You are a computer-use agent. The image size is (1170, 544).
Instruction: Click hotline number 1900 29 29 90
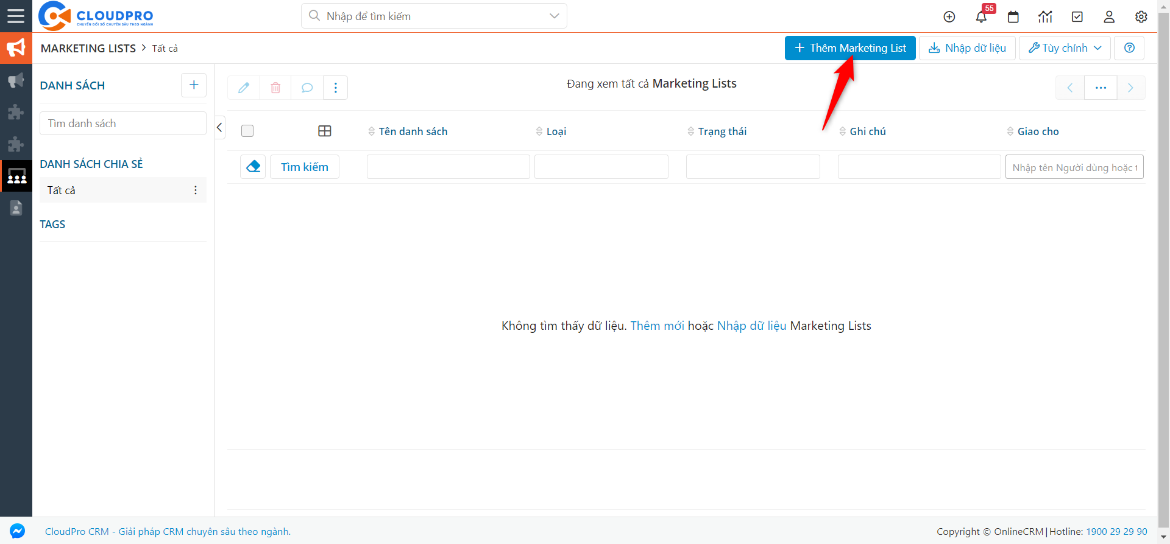(x=1116, y=531)
